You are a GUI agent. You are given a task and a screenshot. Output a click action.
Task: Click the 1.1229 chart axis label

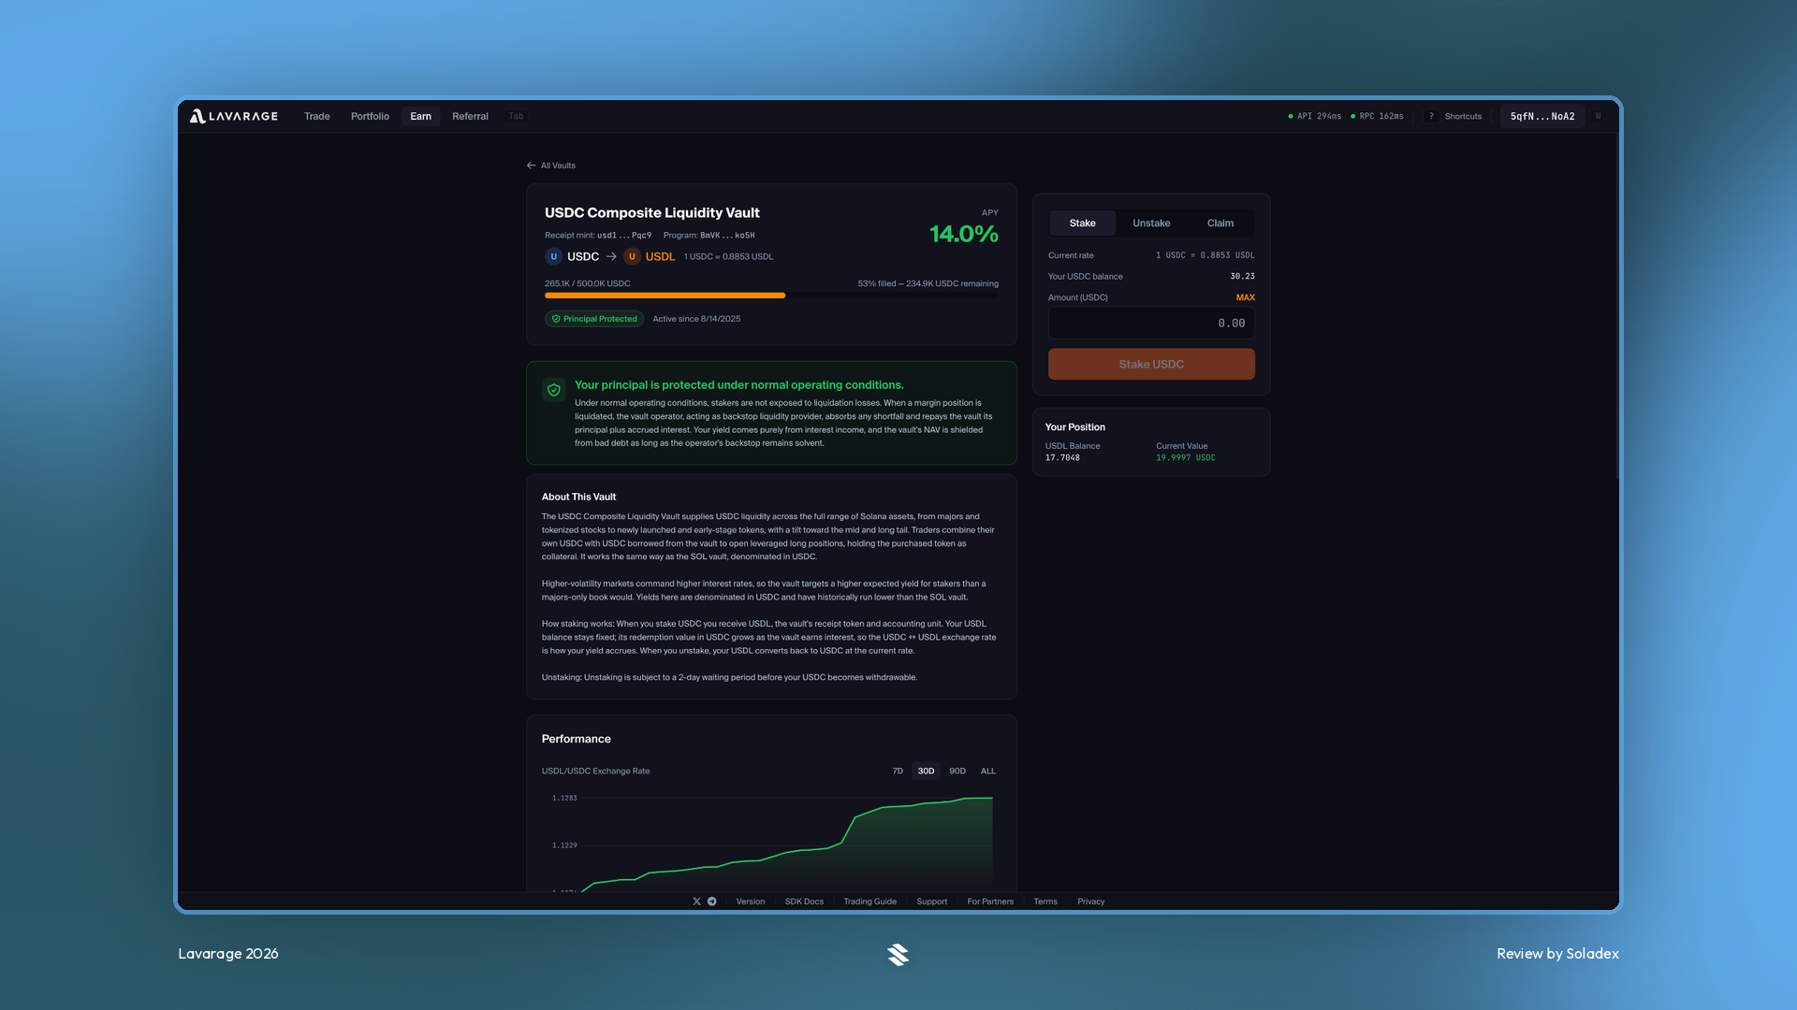click(x=564, y=845)
